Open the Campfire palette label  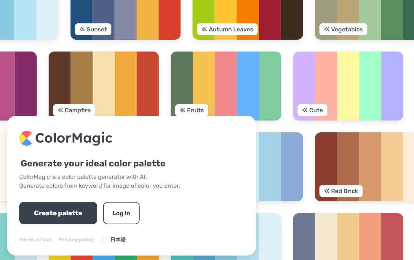(x=74, y=110)
